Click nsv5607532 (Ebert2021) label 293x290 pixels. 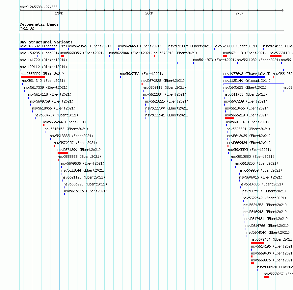[142, 74]
